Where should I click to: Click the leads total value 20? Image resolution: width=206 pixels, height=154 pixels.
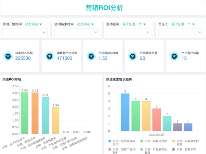click(142, 58)
